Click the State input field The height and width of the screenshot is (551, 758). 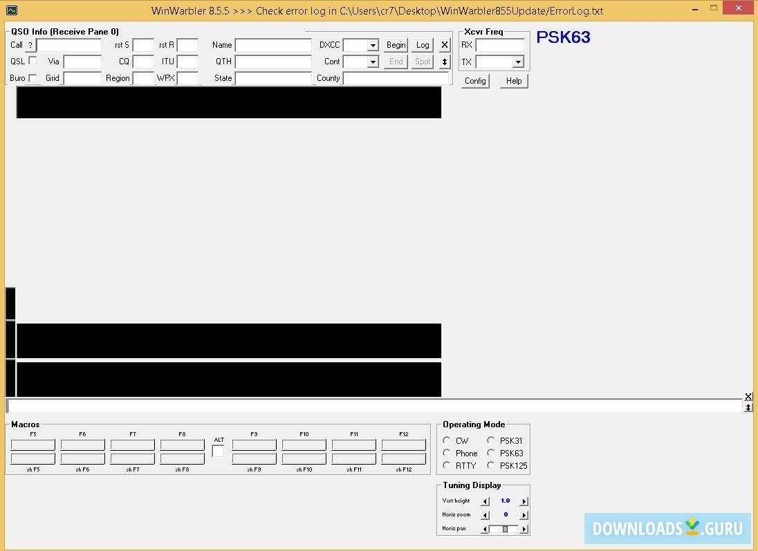274,78
